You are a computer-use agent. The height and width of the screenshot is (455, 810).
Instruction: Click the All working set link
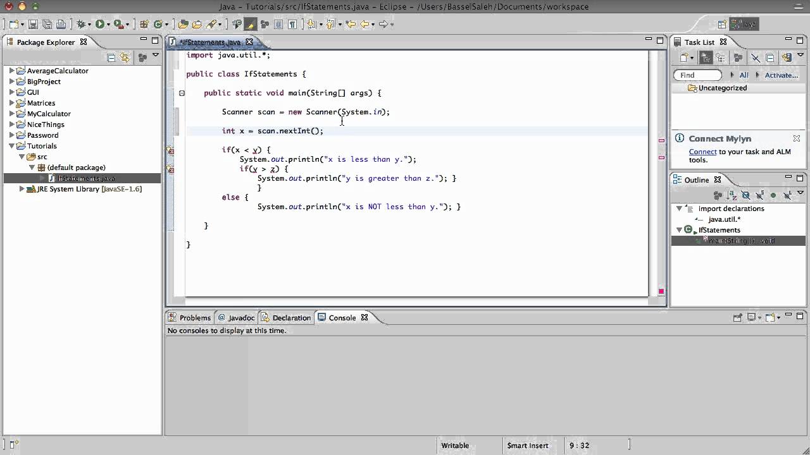click(744, 75)
